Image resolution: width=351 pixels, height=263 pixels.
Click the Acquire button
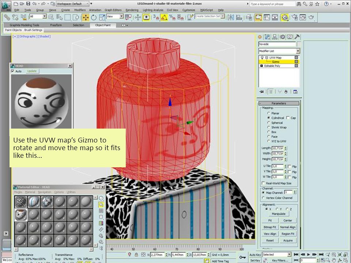tap(288, 241)
